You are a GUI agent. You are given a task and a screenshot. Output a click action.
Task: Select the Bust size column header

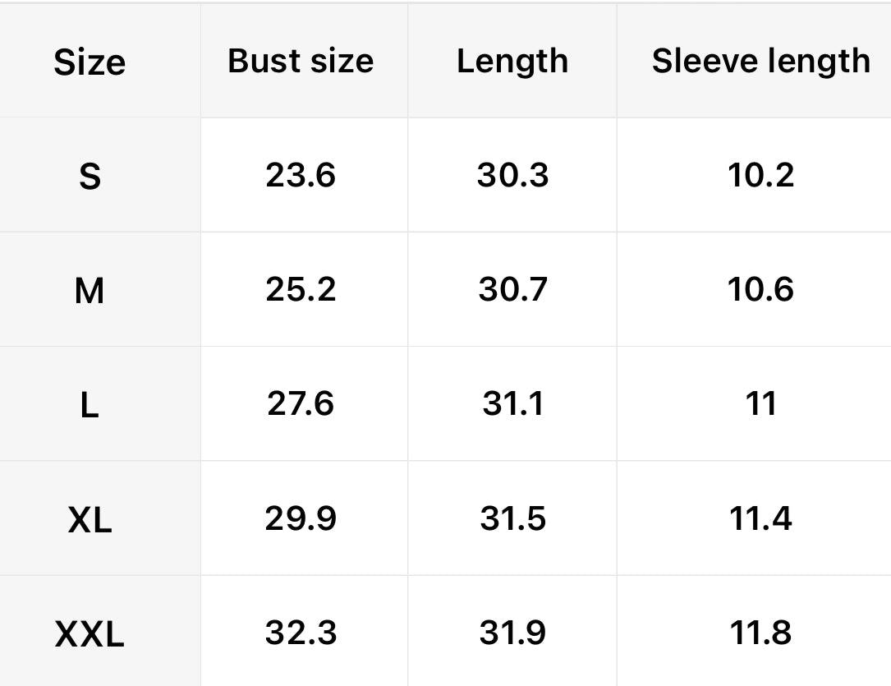click(301, 61)
